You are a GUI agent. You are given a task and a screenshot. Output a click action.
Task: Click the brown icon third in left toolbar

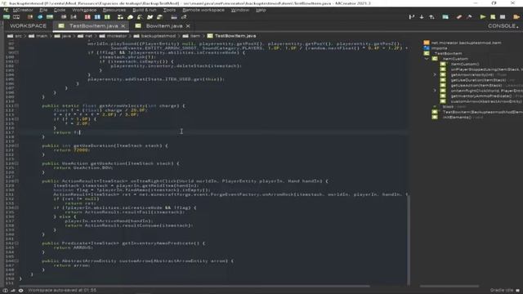click(30, 17)
